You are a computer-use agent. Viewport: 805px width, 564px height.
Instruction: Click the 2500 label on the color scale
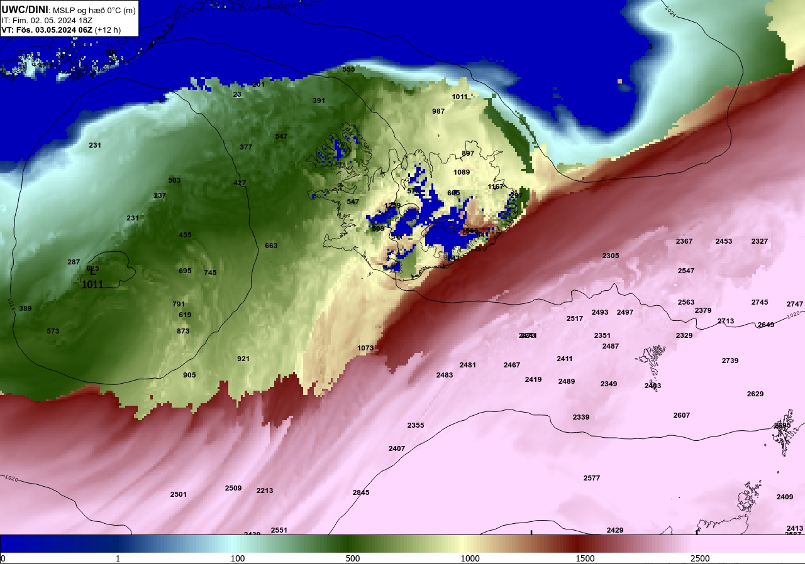(700, 559)
